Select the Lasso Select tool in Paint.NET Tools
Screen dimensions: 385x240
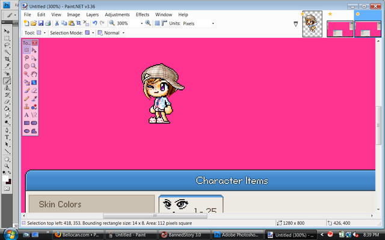(x=26, y=58)
